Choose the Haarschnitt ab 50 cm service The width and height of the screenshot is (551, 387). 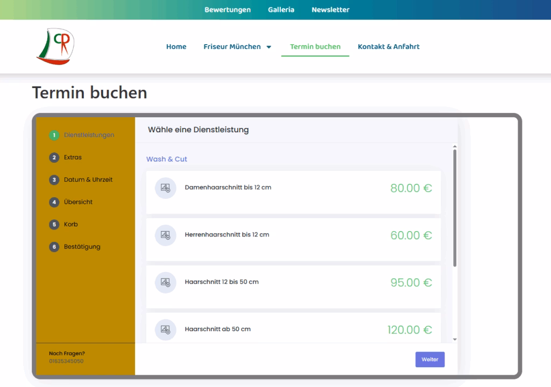click(293, 328)
